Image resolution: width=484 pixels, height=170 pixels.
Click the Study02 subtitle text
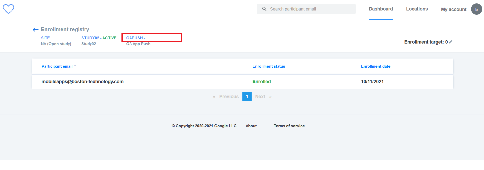pos(89,44)
